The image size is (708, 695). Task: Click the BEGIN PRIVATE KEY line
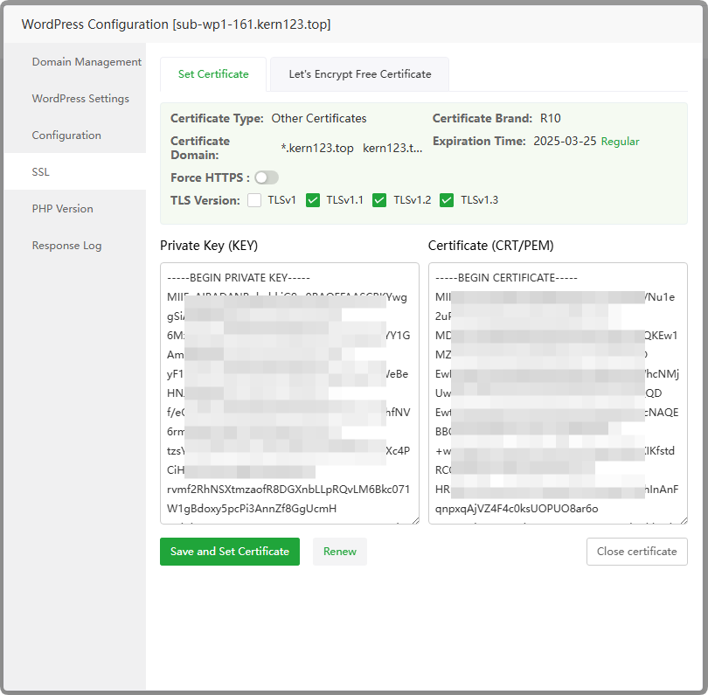tap(239, 278)
